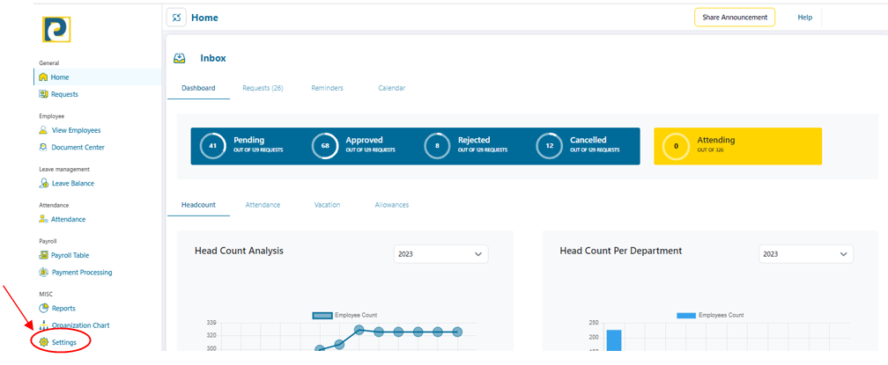The height and width of the screenshot is (365, 888).
Task: Expand Head Count Per Department year dropdown
Action: tap(806, 254)
